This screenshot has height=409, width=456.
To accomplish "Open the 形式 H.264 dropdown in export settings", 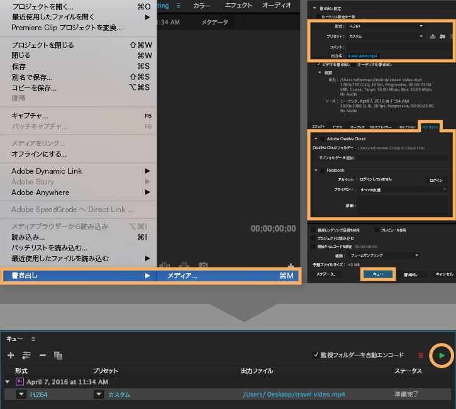I will [386, 26].
